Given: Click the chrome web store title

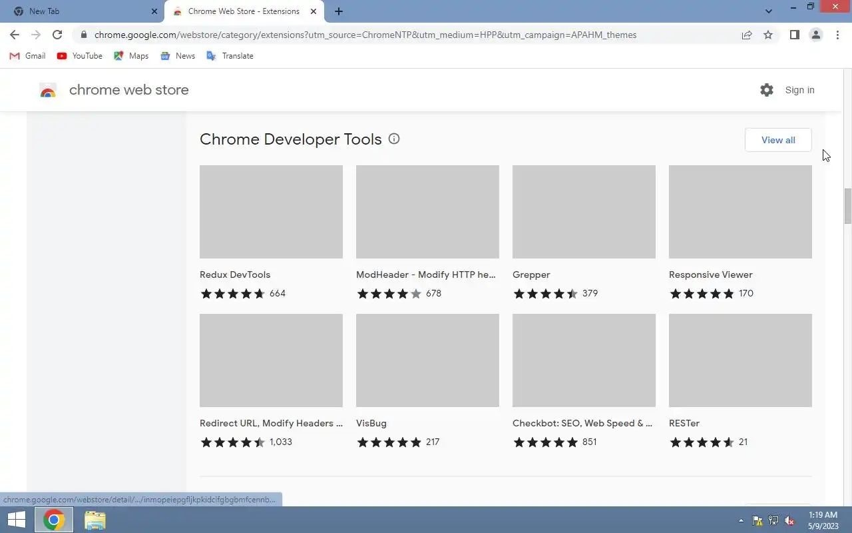Looking at the screenshot, I should click(128, 90).
